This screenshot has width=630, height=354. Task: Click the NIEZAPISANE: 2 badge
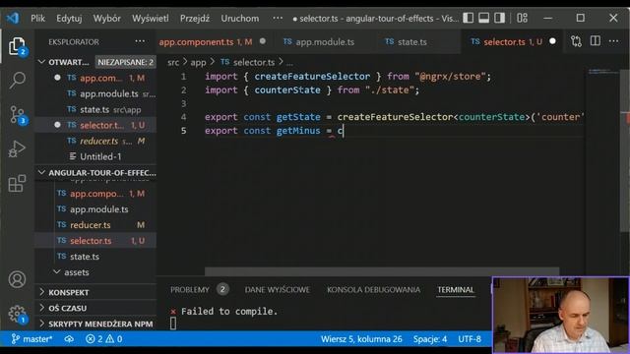[125, 62]
